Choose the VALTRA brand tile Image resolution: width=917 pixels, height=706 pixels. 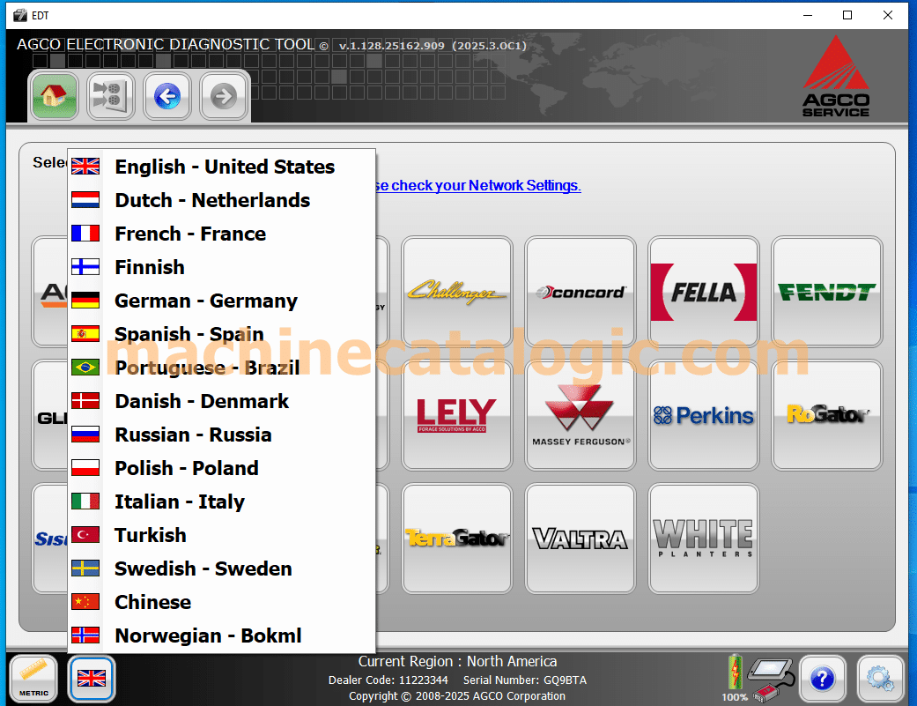[581, 539]
